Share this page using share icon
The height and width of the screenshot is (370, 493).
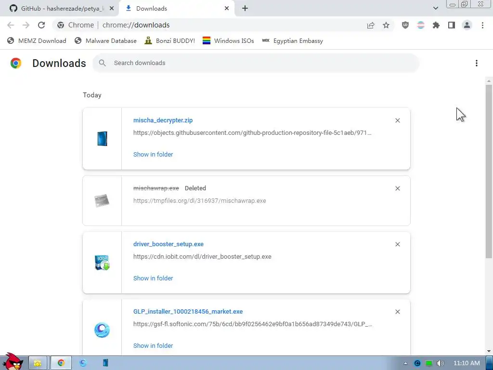click(x=371, y=25)
